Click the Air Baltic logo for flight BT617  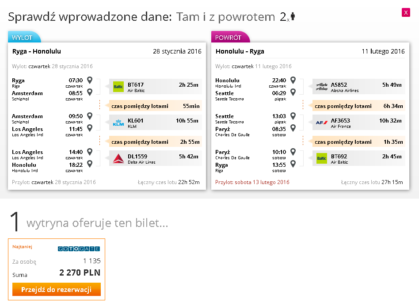pos(118,87)
